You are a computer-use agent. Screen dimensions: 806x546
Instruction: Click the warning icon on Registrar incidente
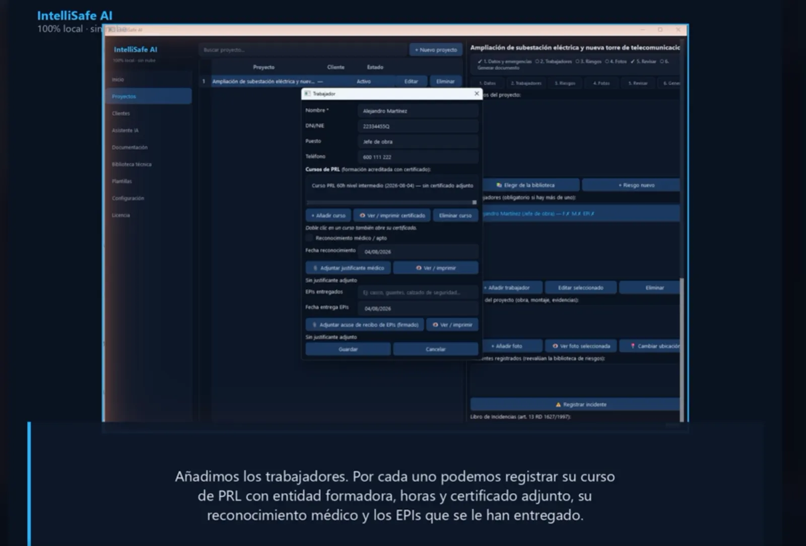558,404
